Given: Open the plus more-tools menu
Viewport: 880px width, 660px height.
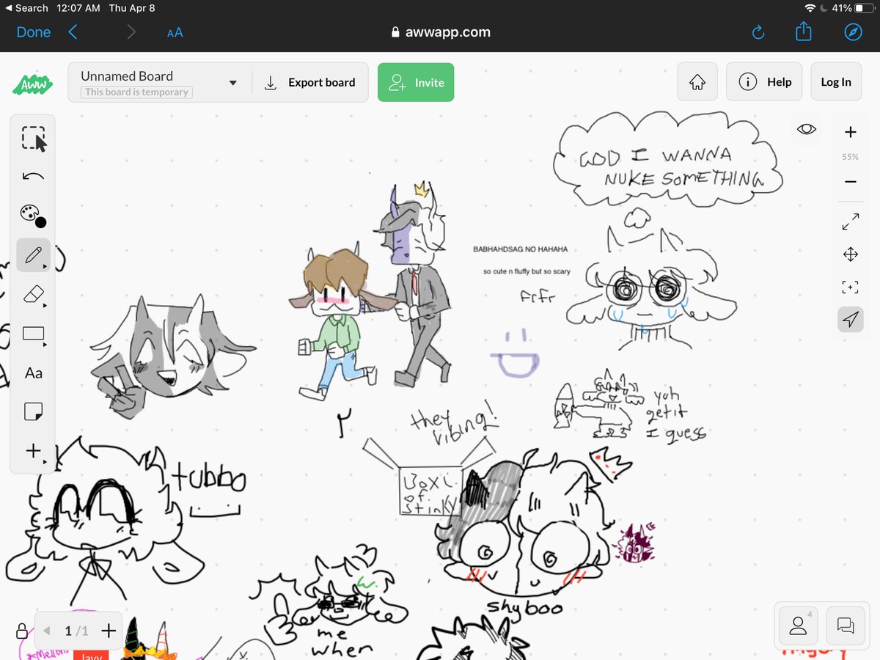Looking at the screenshot, I should 33,451.
